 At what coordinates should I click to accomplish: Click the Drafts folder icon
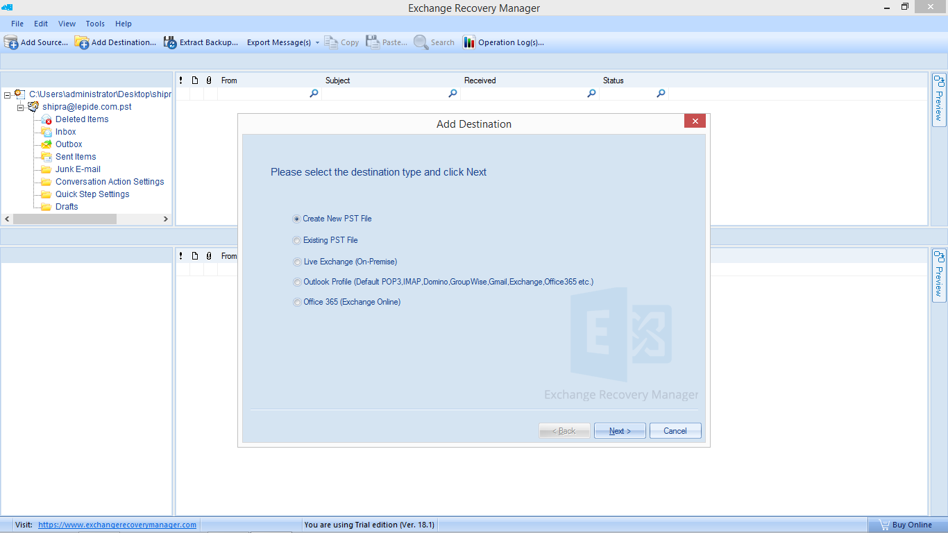(x=46, y=207)
